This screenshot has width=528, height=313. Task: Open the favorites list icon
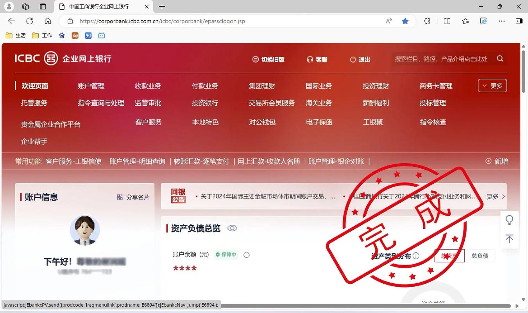point(465,21)
